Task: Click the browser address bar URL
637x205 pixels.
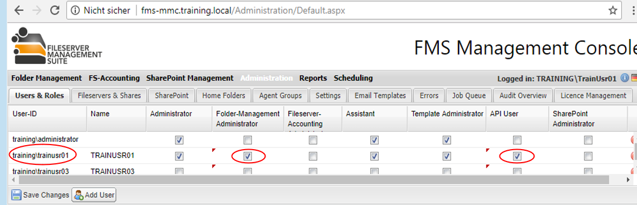Action: point(243,11)
